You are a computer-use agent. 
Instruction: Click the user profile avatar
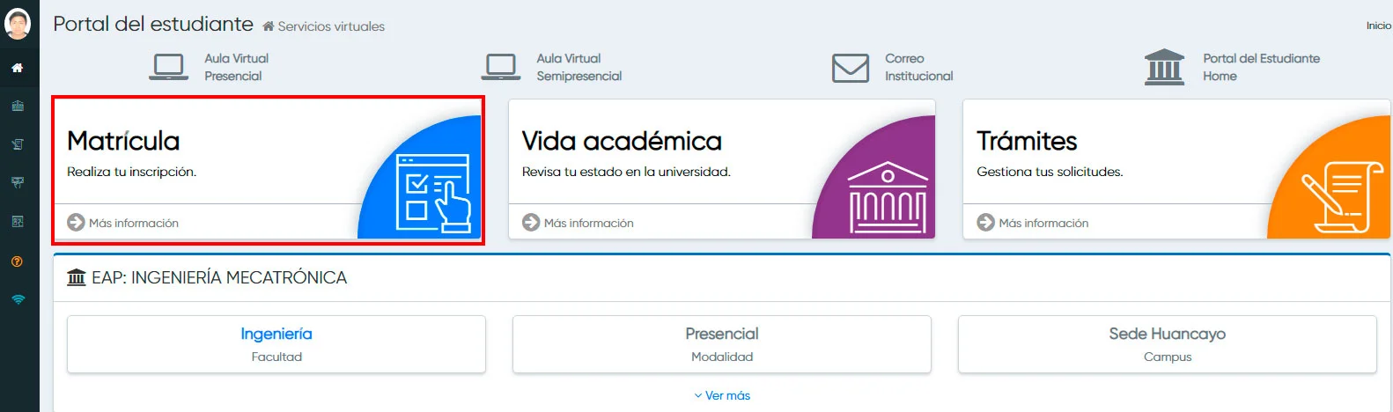pos(18,24)
